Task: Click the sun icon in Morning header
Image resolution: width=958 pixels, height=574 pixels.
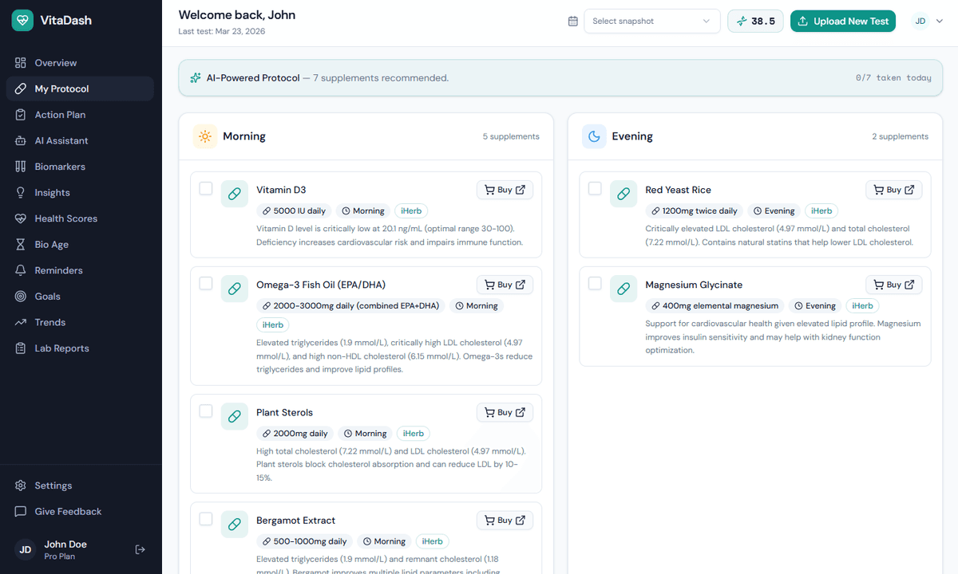Action: 205,136
